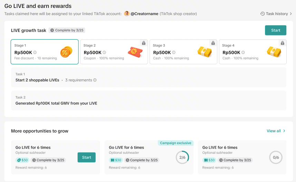Screen dimensions: 296x182
Task: Open the Task history chevron arrow
Action: coord(291,14)
